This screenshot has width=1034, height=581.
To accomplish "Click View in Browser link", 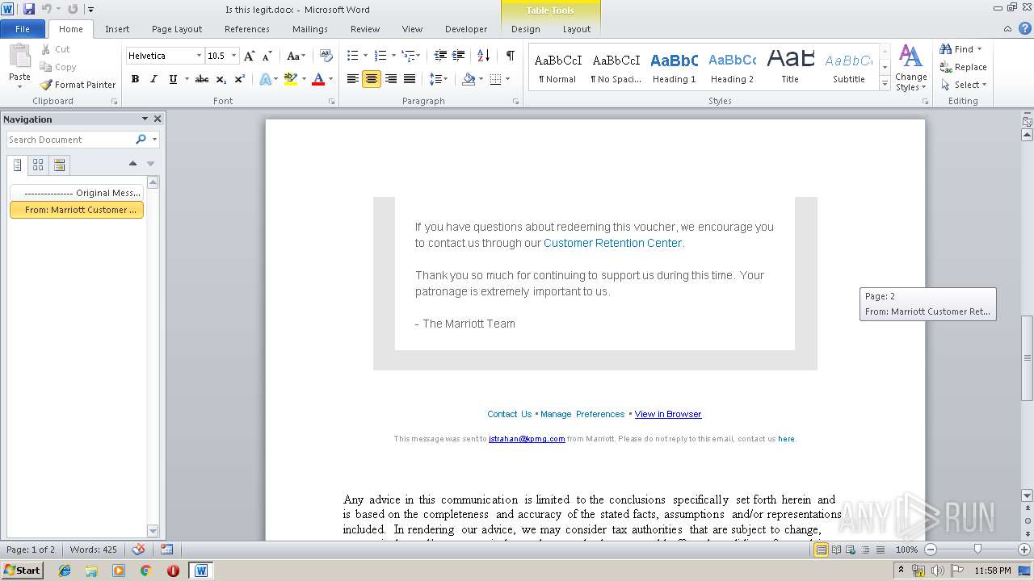I will coord(668,414).
